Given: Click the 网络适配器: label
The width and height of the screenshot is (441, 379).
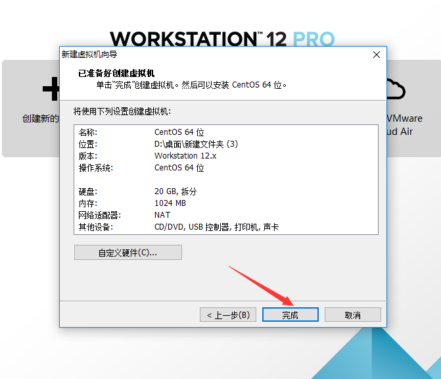Looking at the screenshot, I should pyautogui.click(x=99, y=215).
